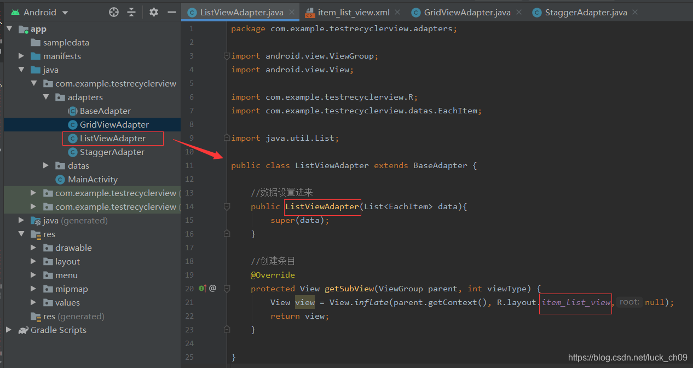Screen dimensions: 693x368
Task: Expand the manifests folder
Action: click(x=21, y=56)
